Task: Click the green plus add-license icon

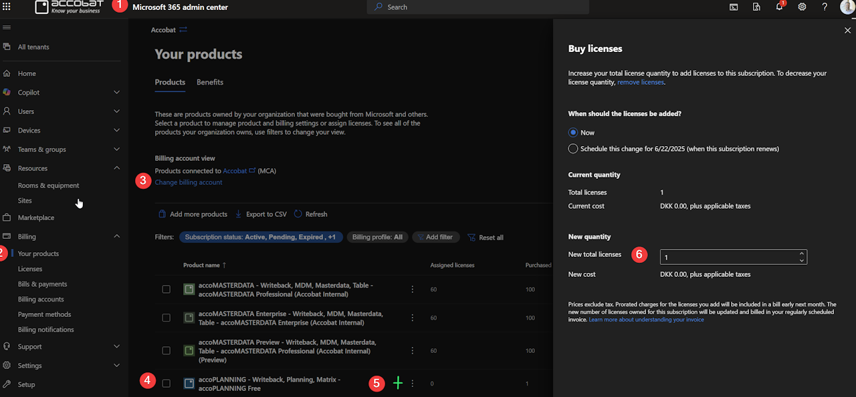Action: [x=398, y=383]
